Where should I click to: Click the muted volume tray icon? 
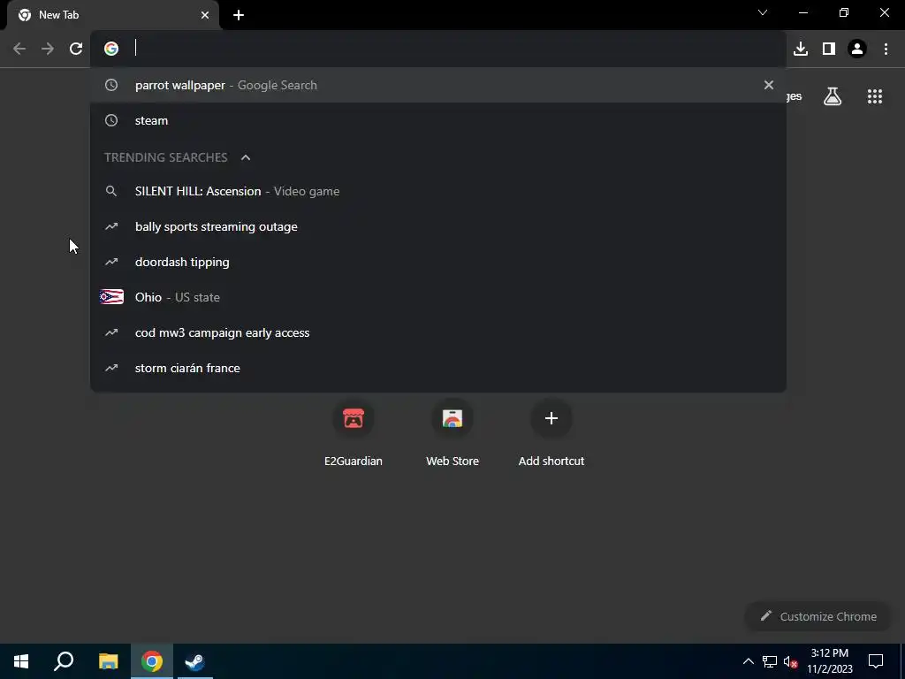point(790,661)
